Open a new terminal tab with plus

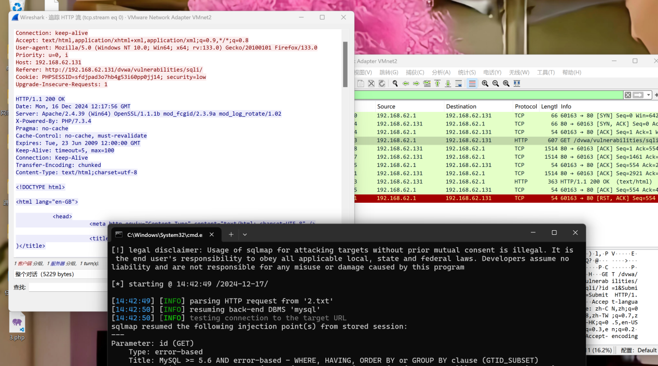tap(231, 234)
